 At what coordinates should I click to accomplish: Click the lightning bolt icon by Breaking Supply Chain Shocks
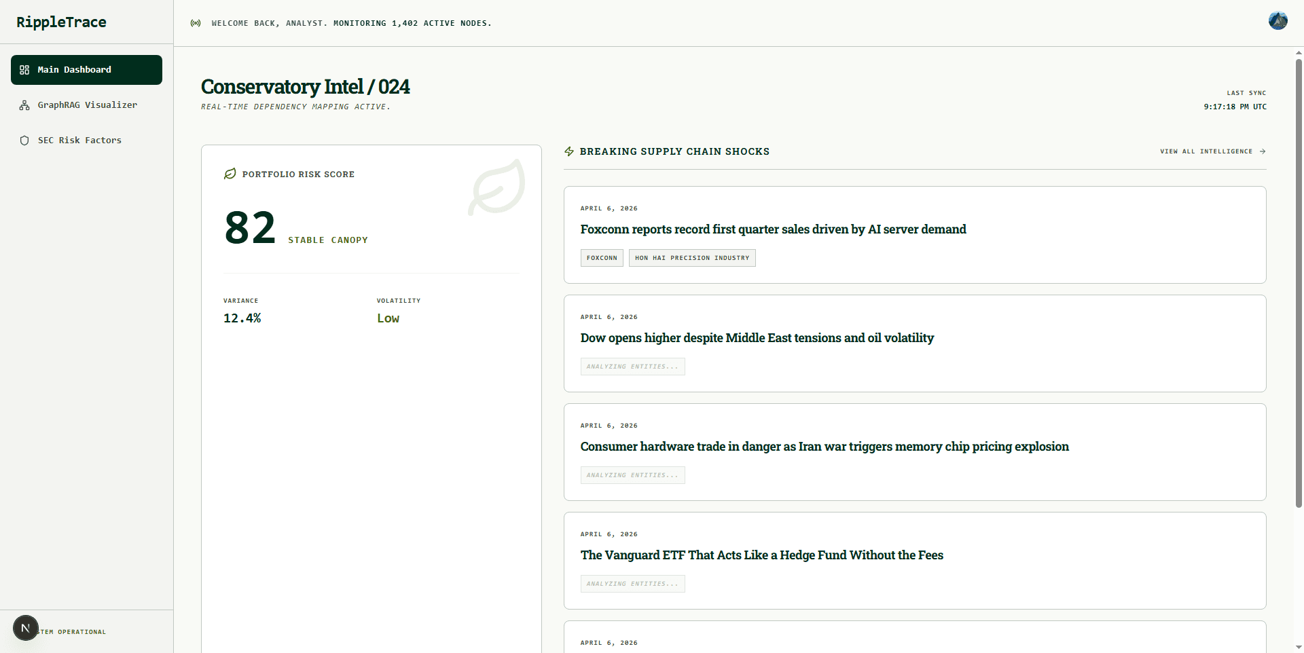click(569, 151)
